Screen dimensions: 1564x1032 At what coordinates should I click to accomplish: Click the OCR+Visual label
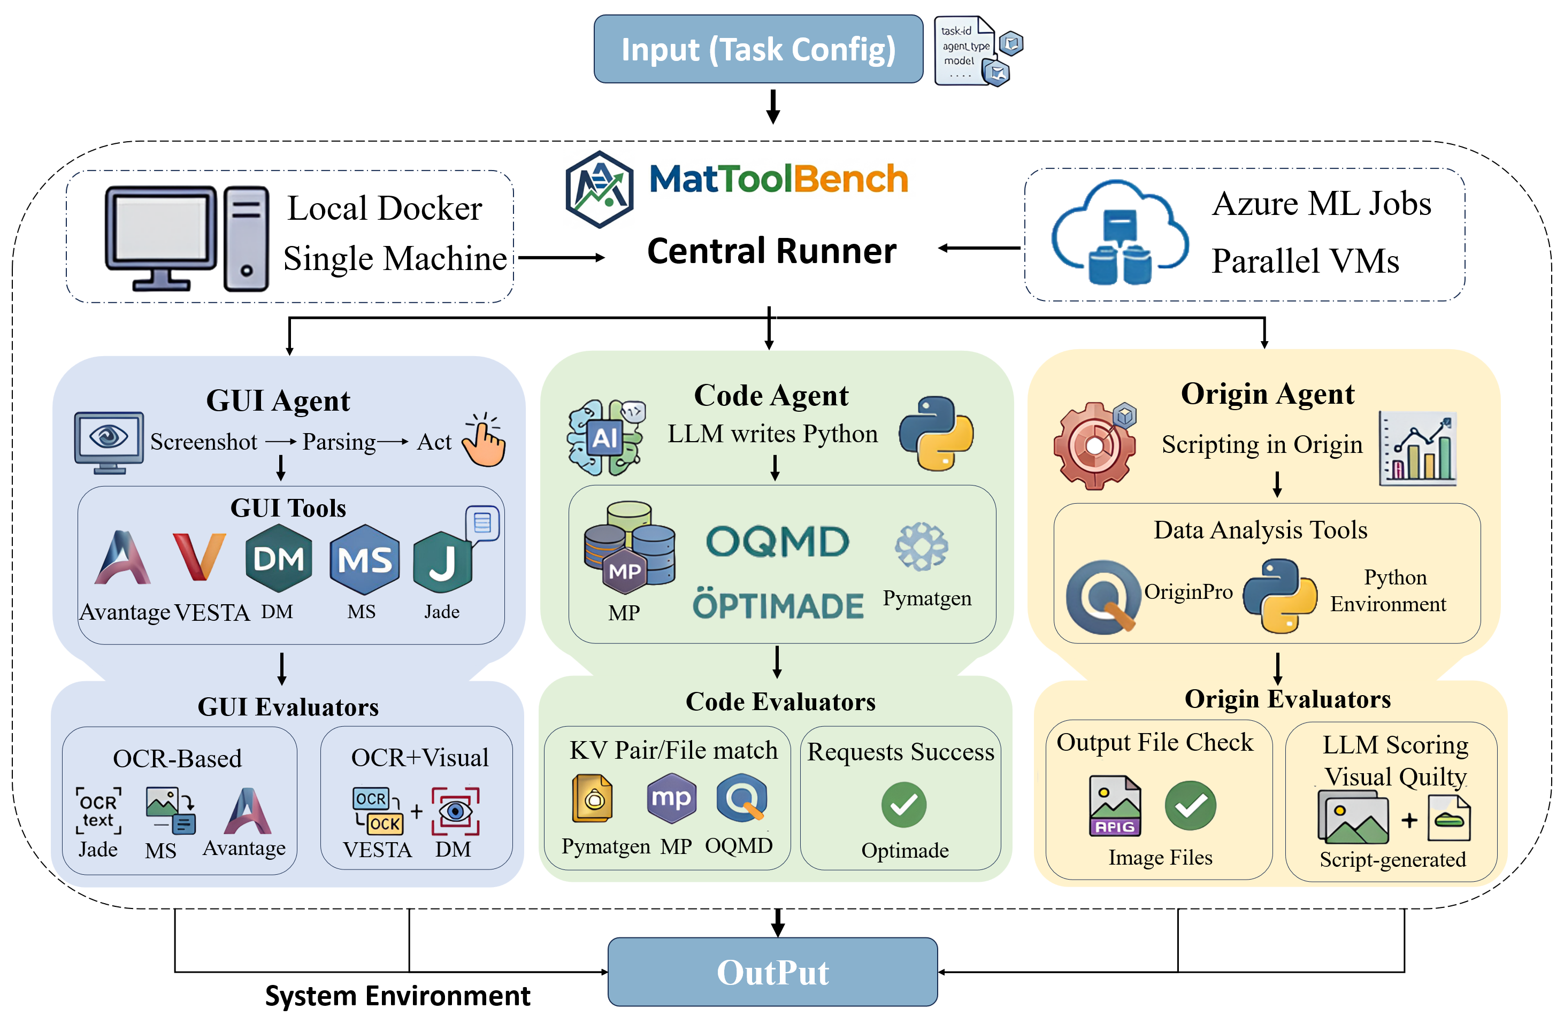[419, 758]
